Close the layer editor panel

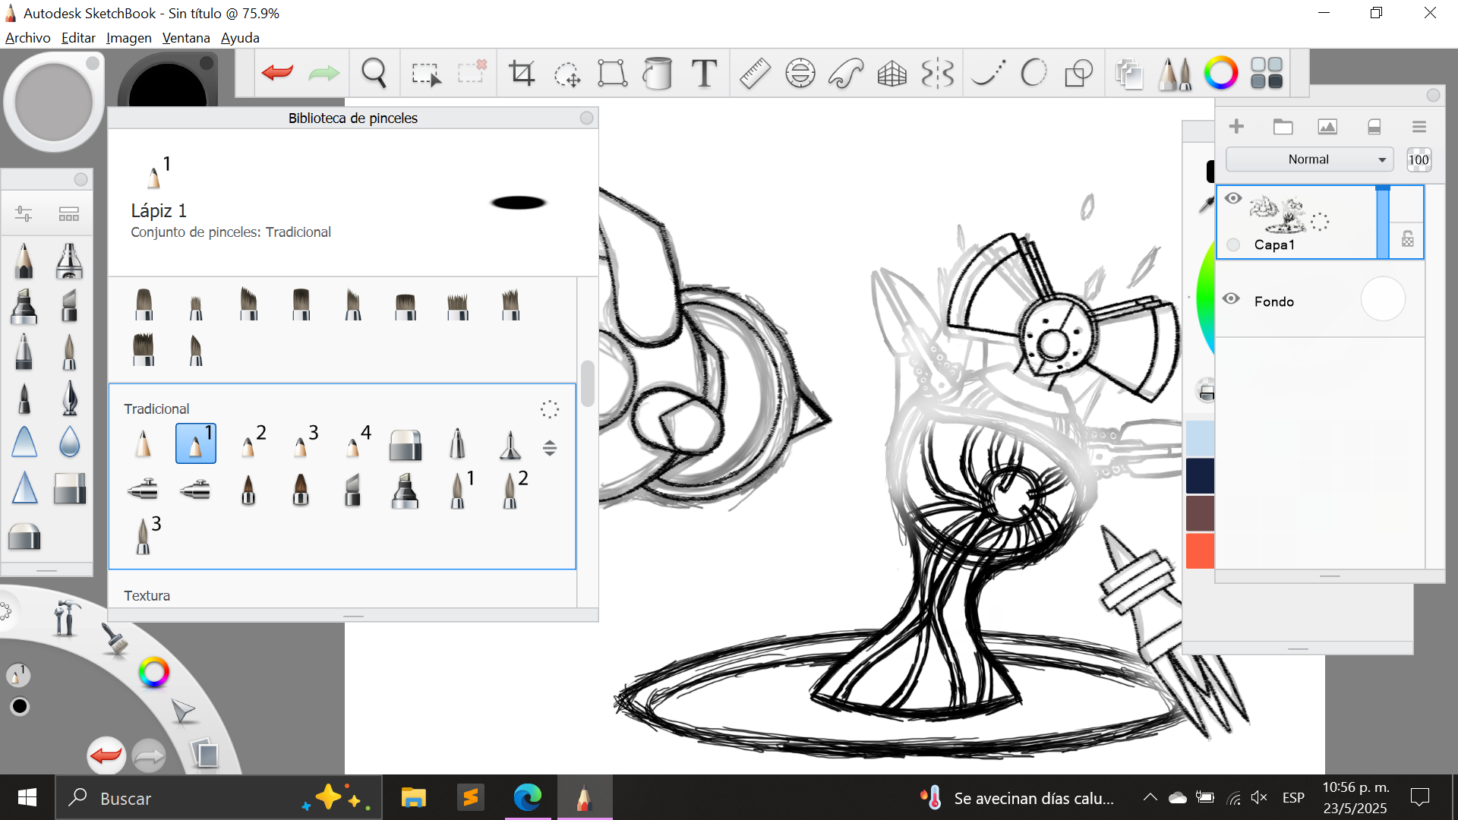[1433, 95]
